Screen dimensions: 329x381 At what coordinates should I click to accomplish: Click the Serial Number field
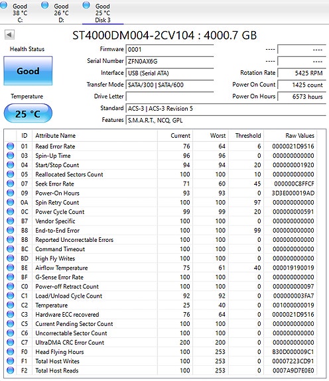170,61
